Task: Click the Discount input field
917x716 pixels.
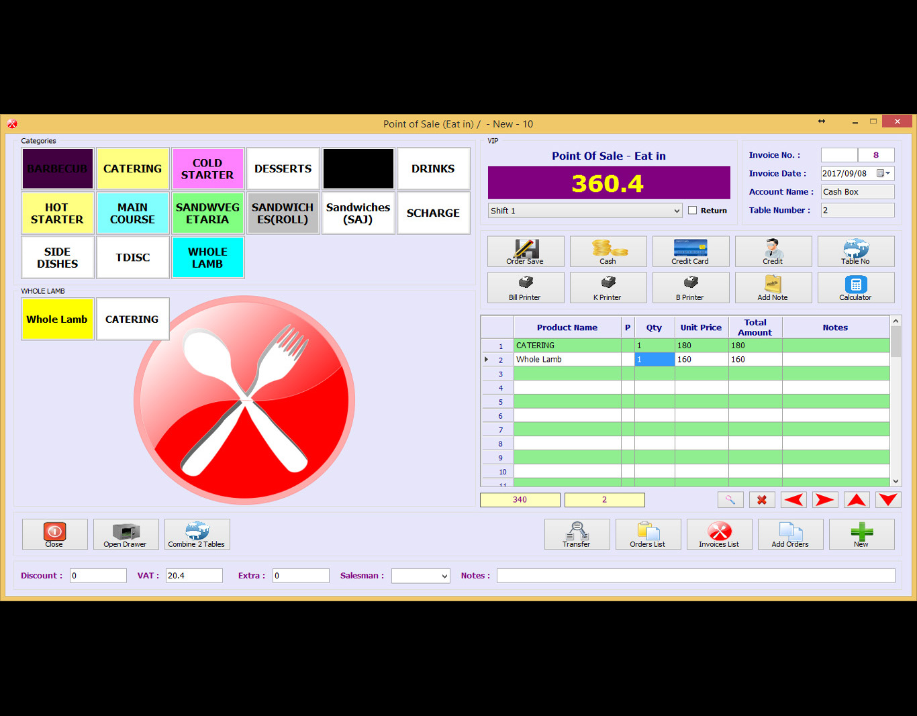Action: tap(98, 576)
